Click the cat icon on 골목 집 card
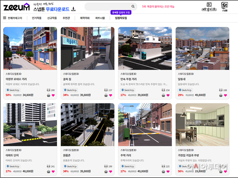The height and width of the screenshot is (179, 238). (x=106, y=90)
